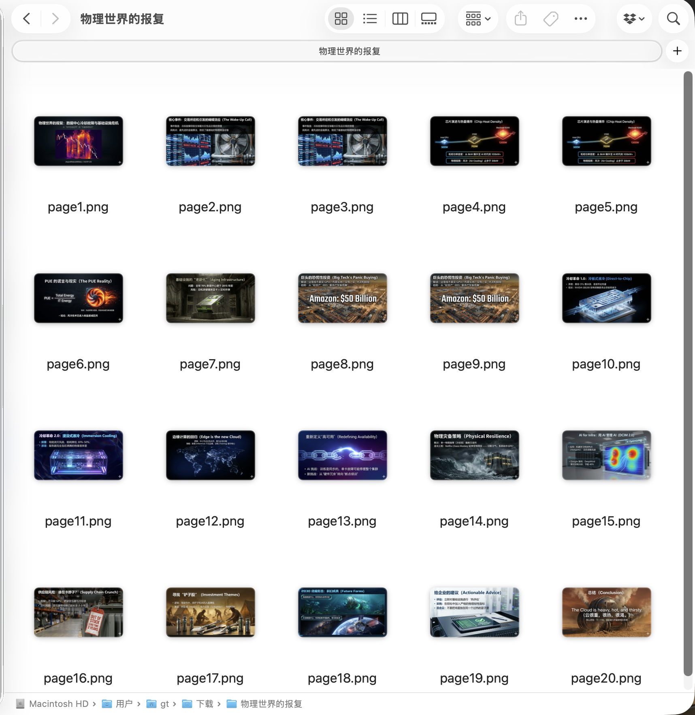Image resolution: width=695 pixels, height=715 pixels.
Task: Select the page17.png thumbnail
Action: [211, 612]
